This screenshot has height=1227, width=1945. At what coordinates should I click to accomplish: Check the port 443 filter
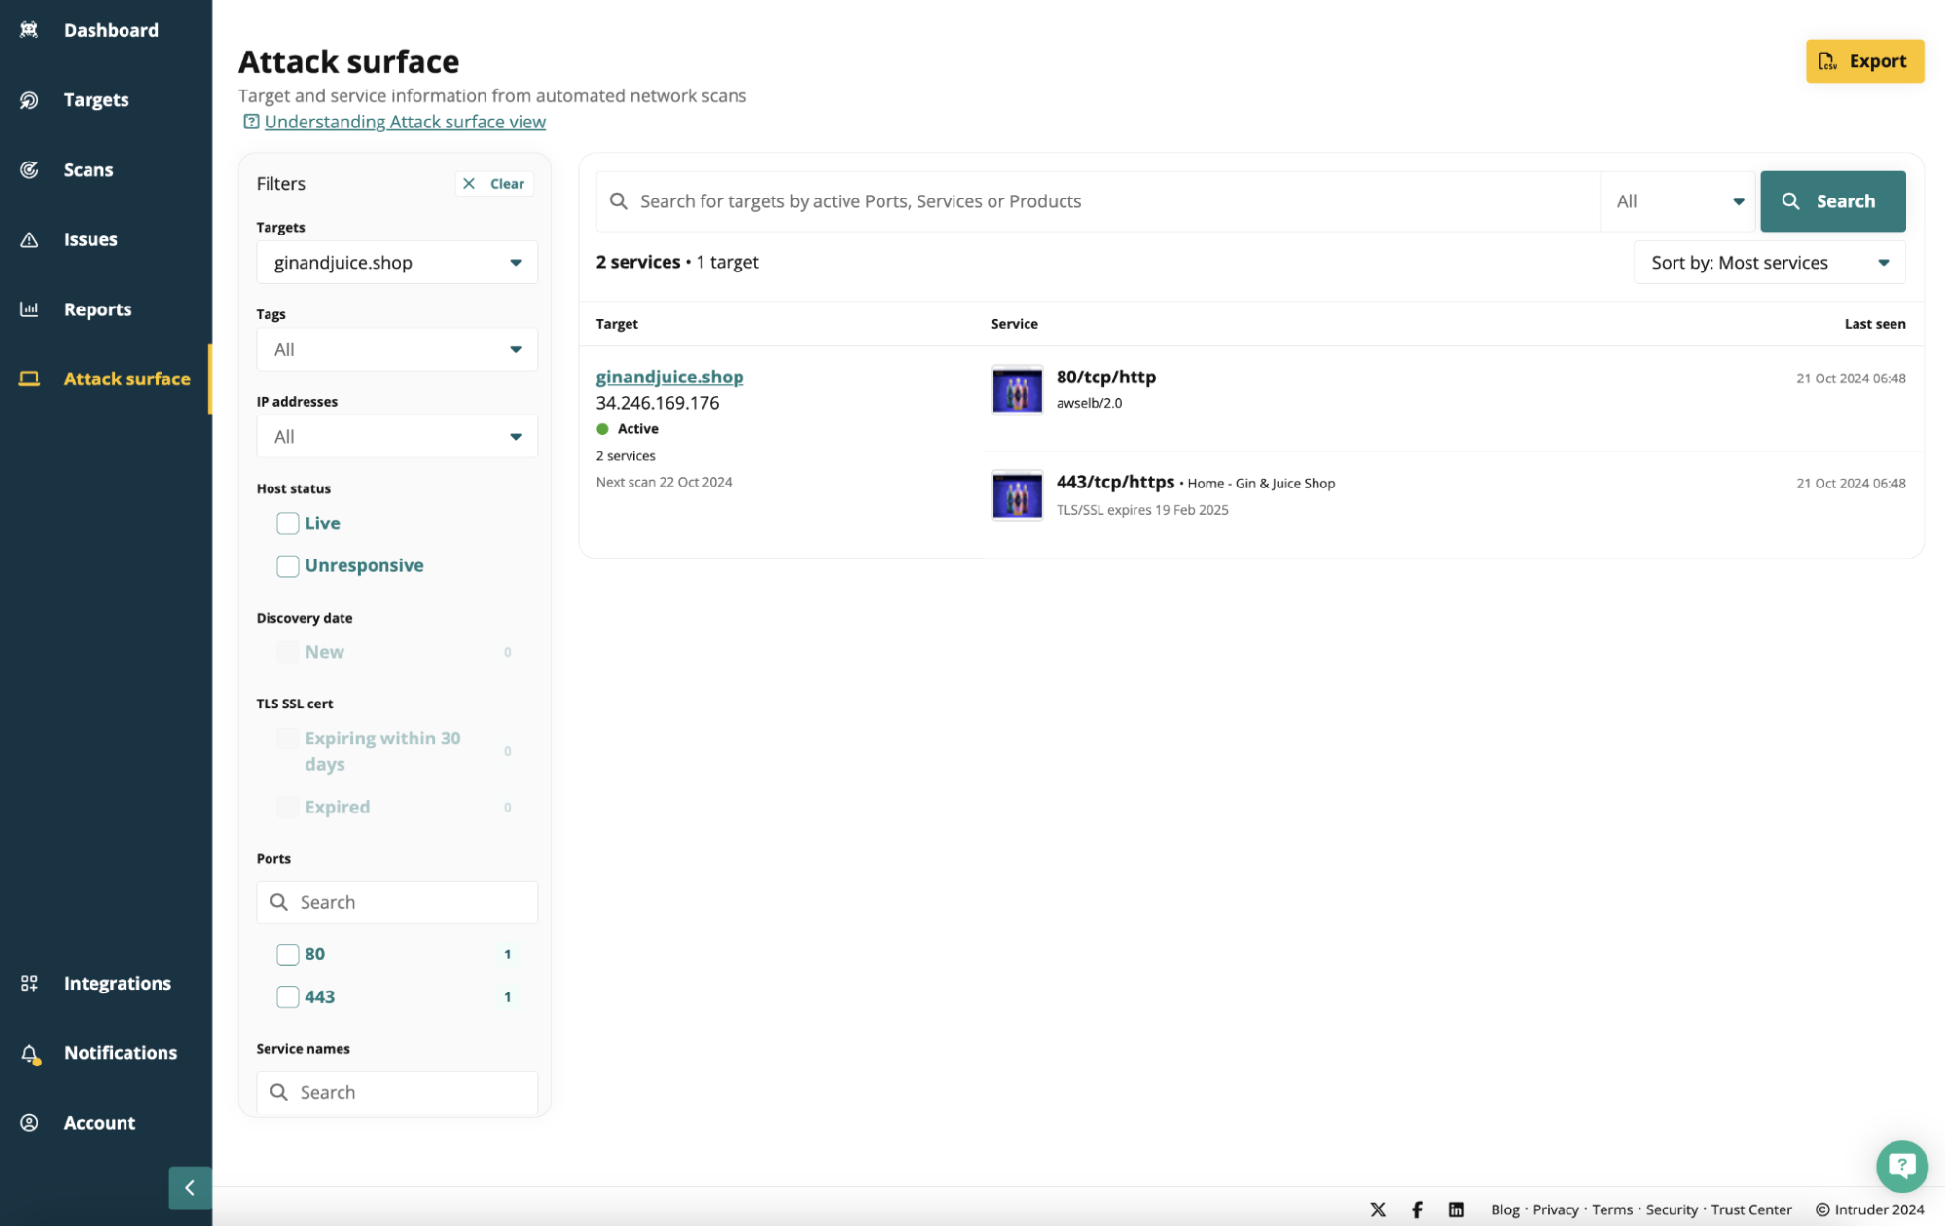[287, 996]
